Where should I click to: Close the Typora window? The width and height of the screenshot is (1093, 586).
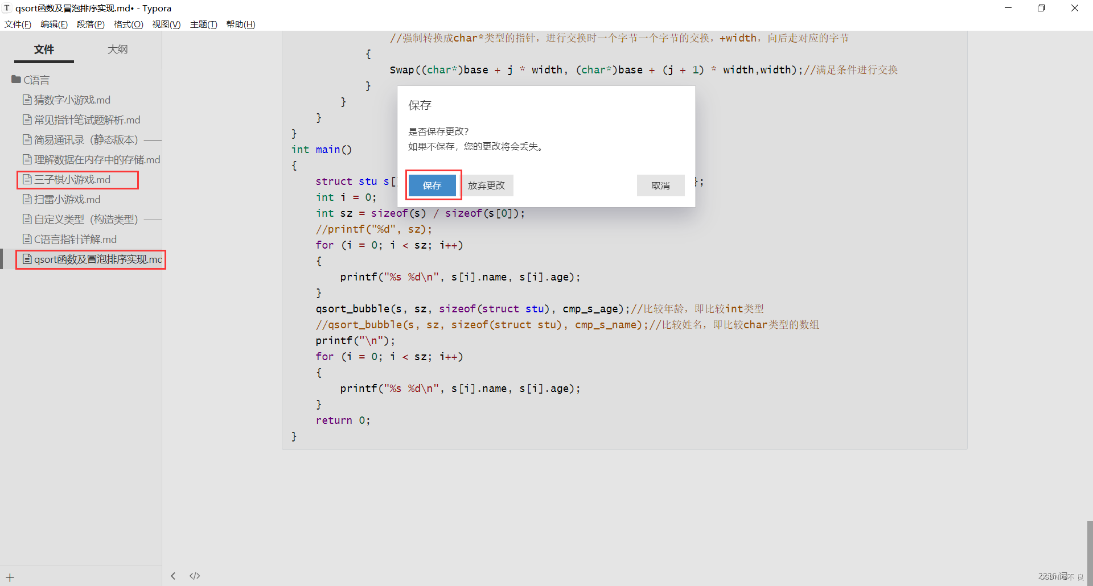(1075, 8)
